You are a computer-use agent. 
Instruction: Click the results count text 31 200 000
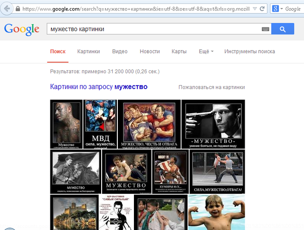coord(120,72)
